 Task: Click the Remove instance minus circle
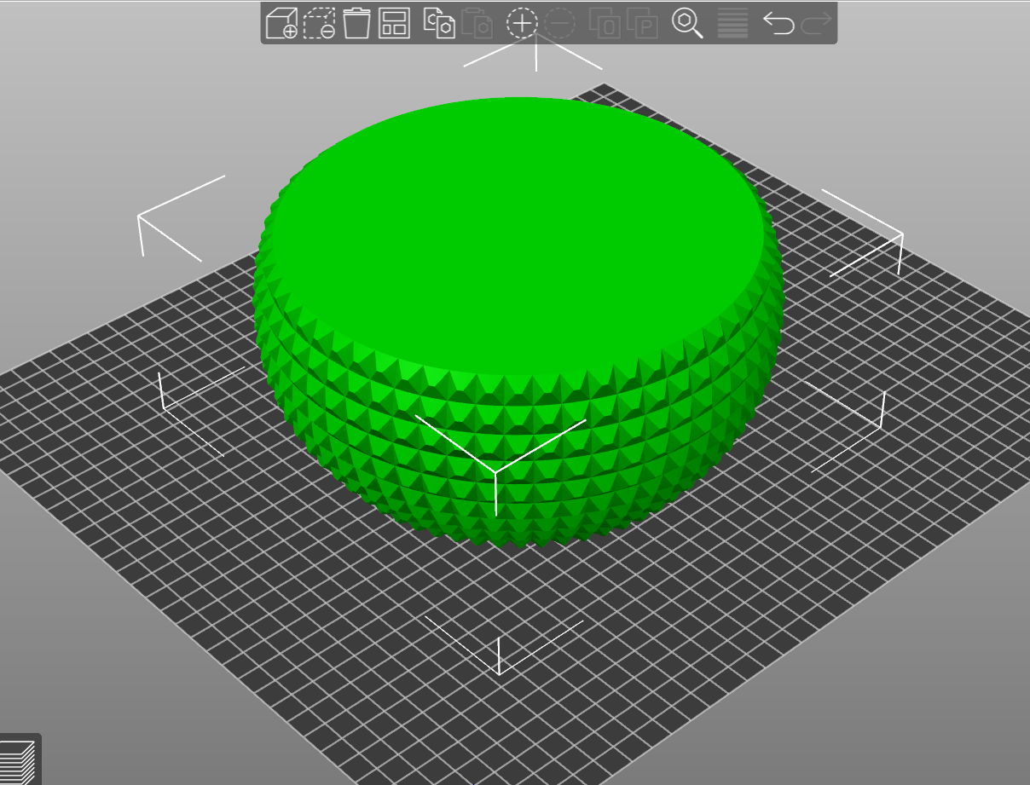pos(559,23)
